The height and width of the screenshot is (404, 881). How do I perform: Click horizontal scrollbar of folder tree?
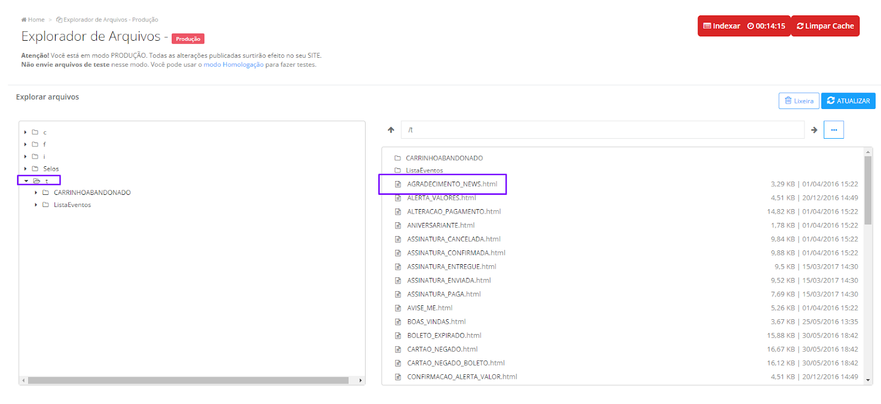point(188,380)
